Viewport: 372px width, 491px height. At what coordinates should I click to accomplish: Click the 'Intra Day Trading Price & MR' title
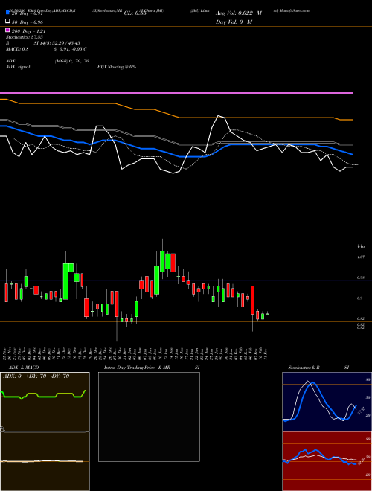137,368
